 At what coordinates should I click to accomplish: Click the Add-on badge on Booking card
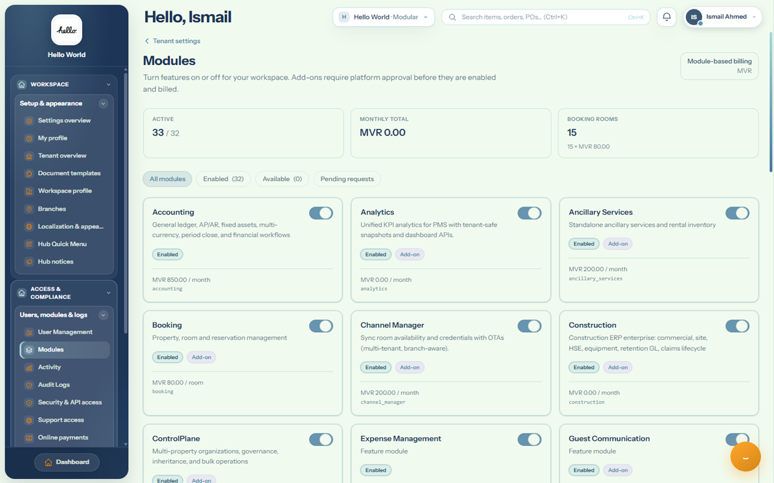point(202,358)
